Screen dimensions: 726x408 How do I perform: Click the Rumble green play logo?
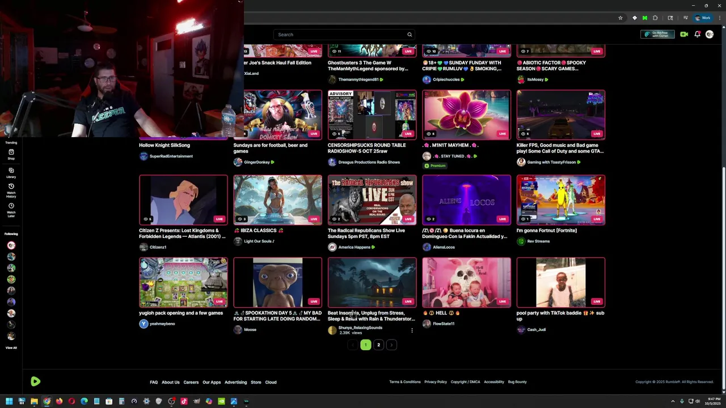click(x=35, y=381)
